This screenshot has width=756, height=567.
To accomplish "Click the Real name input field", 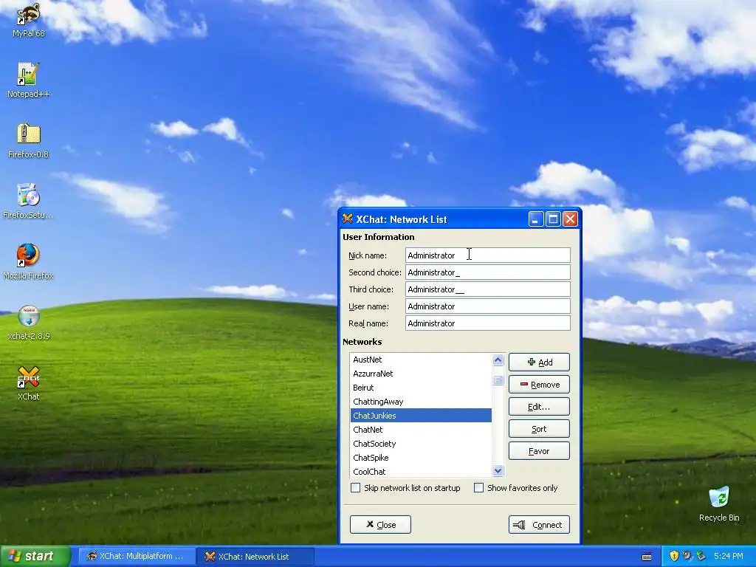I will [x=488, y=323].
